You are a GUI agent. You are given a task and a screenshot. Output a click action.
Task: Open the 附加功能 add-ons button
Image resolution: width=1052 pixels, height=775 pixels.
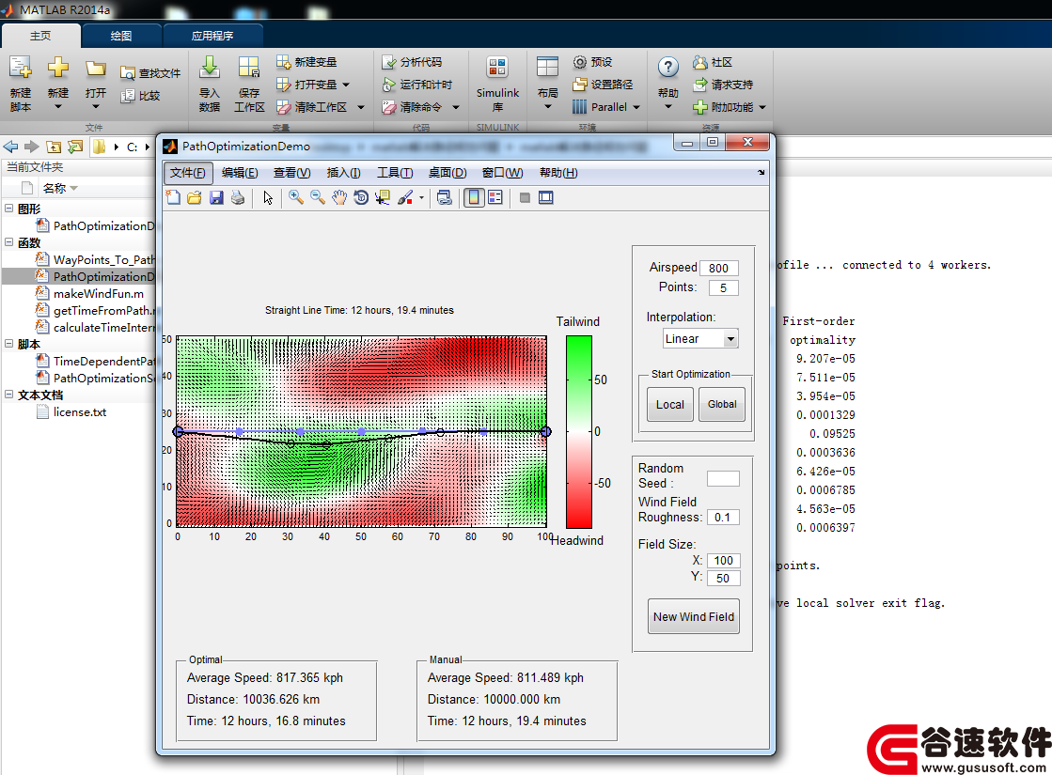pos(730,107)
